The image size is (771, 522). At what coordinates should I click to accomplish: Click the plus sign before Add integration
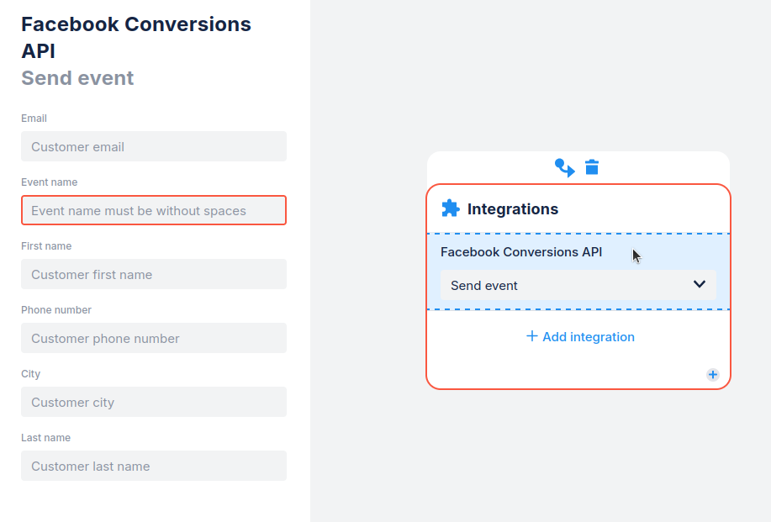(x=531, y=336)
